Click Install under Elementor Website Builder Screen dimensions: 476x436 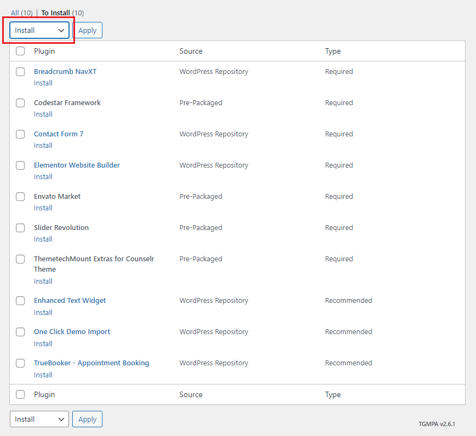[43, 177]
